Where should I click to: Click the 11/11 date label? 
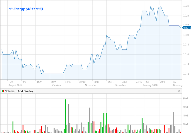coord(96,82)
